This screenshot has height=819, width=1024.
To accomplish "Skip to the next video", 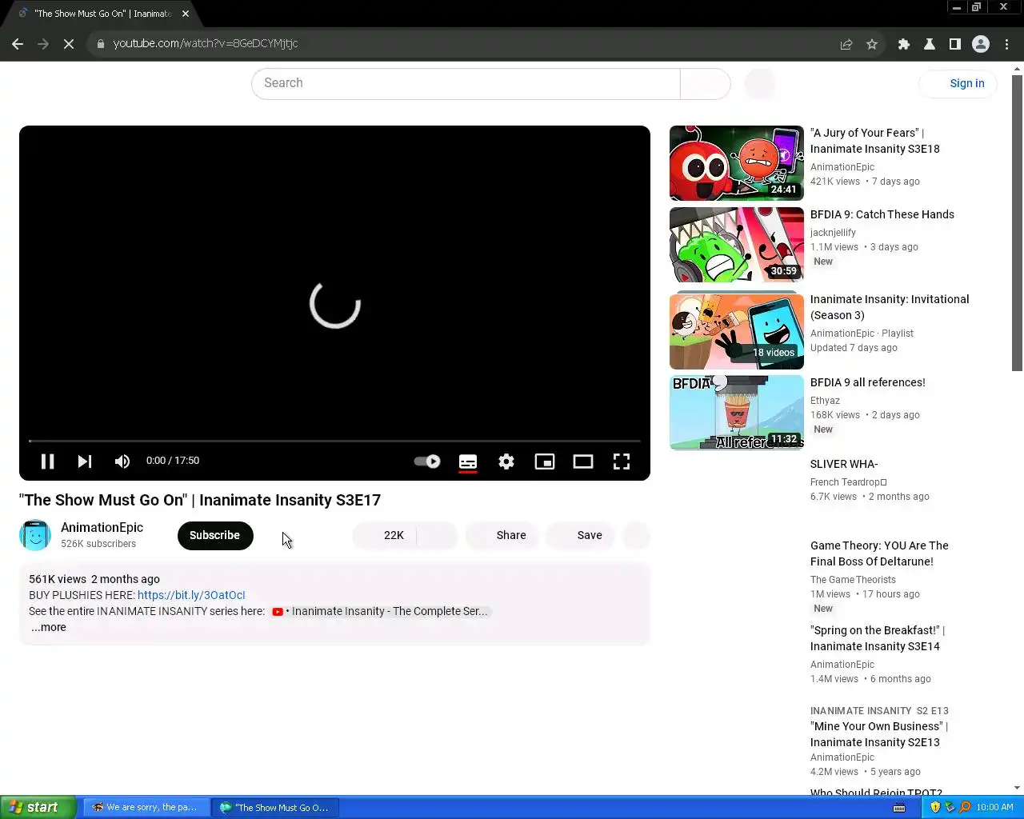I will (84, 461).
